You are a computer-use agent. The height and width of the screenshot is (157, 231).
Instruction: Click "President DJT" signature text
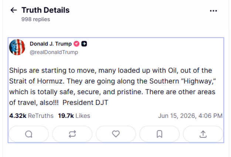[85, 102]
